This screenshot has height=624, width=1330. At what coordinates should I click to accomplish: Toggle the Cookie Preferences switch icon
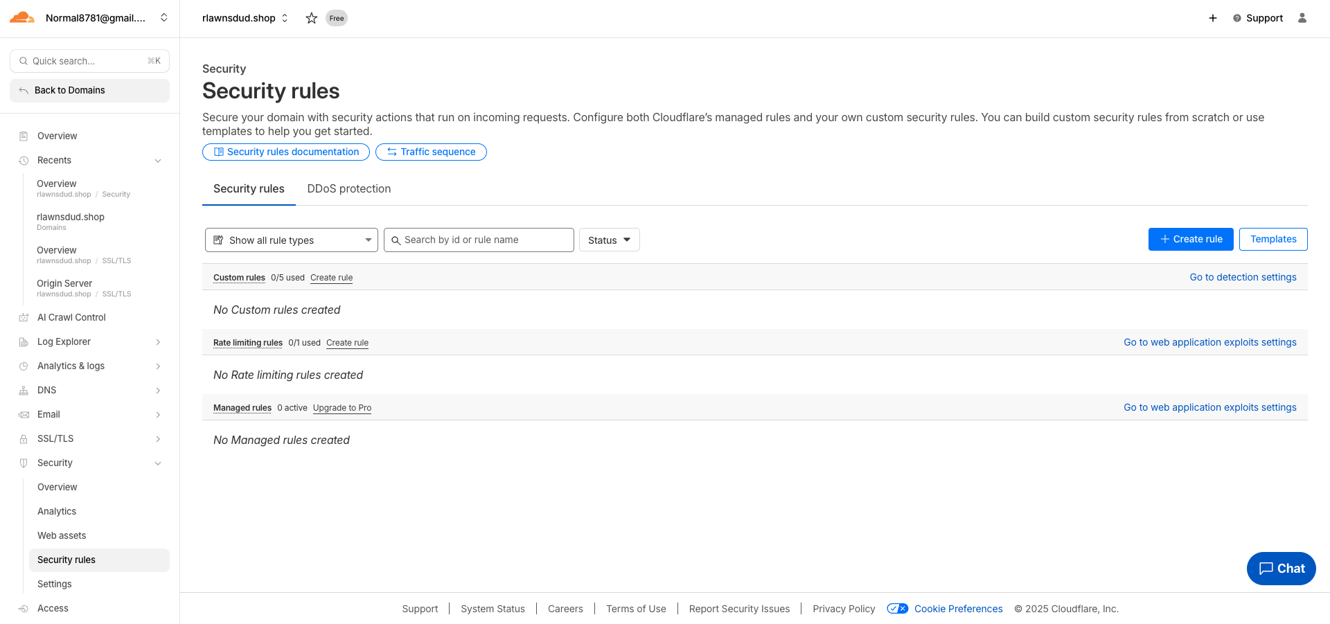(x=898, y=609)
